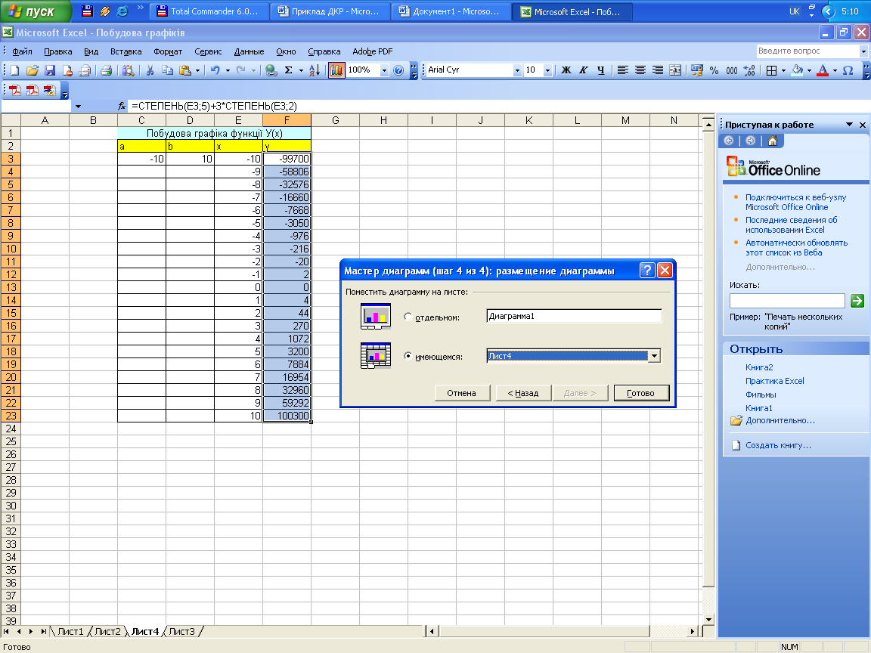Click the fill color paint bucket swatch
Image resolution: width=871 pixels, height=653 pixels.
point(797,70)
